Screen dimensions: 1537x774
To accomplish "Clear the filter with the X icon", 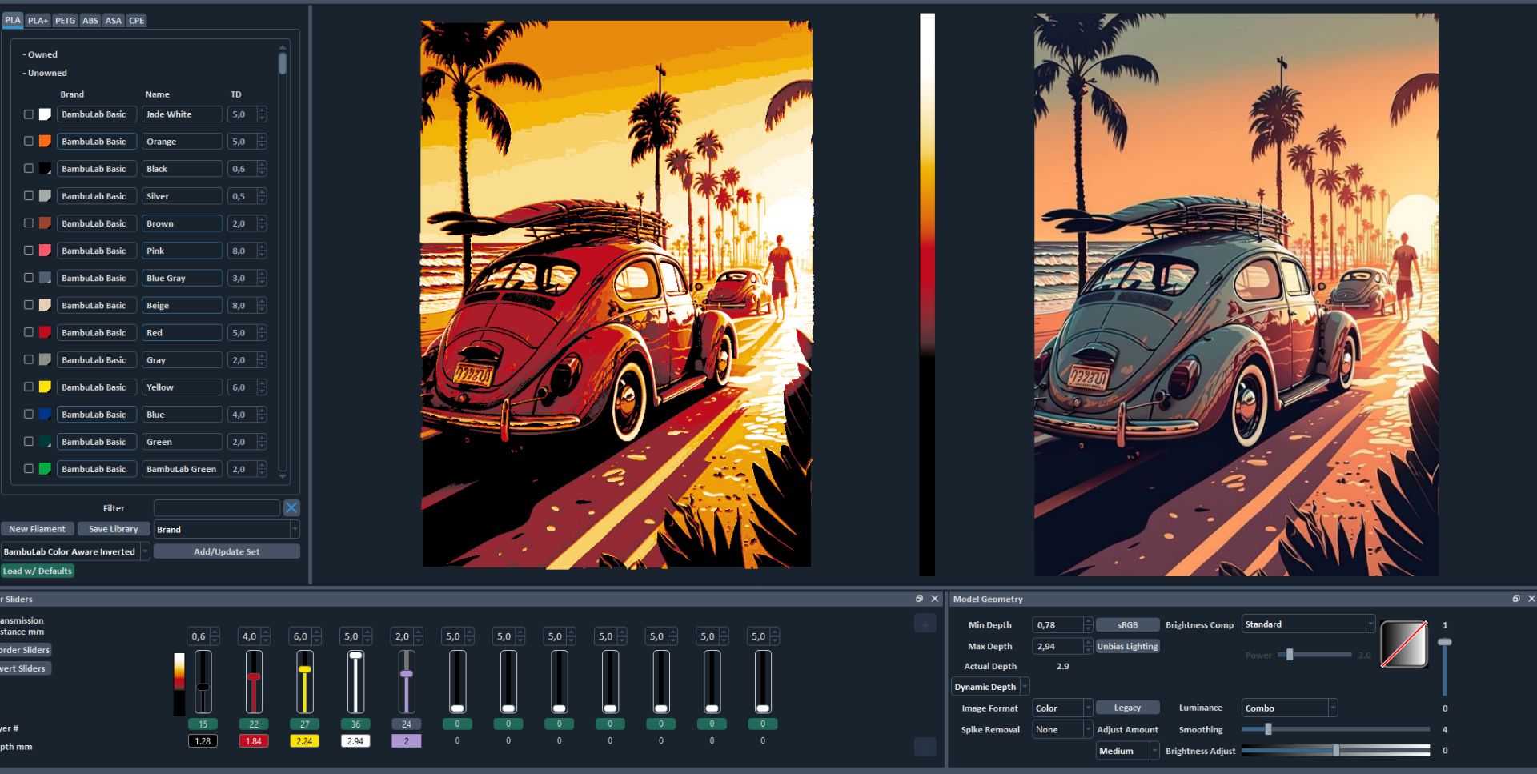I will (291, 507).
